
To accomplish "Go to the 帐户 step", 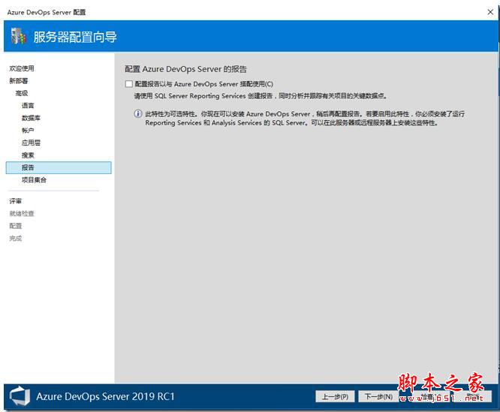I will coord(28,131).
